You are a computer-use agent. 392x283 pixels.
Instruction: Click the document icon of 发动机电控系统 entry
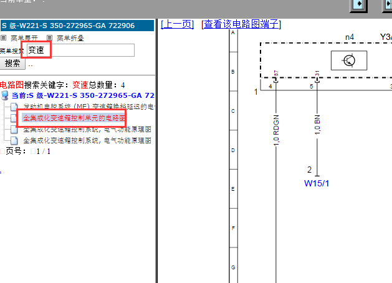14,107
